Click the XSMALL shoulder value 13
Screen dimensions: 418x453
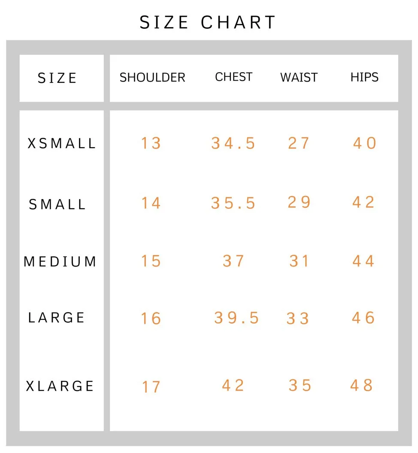[151, 143]
